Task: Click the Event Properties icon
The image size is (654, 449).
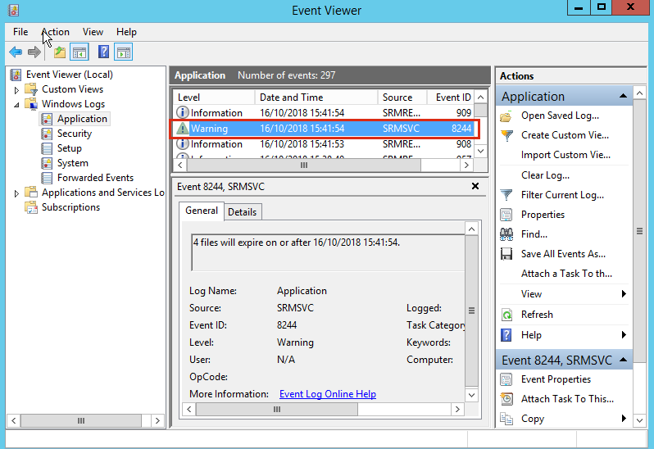Action: click(506, 379)
